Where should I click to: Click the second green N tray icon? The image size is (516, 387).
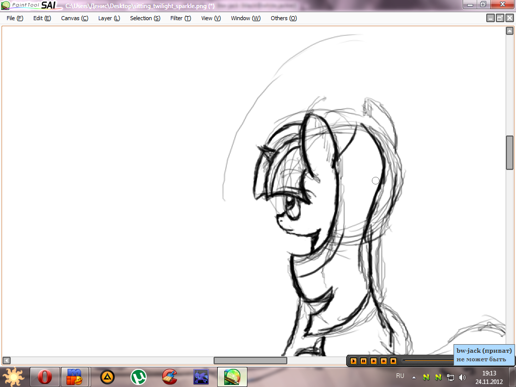pos(438,377)
